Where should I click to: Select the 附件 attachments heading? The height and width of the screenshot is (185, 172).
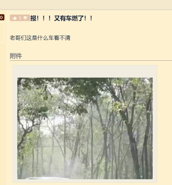(16, 56)
